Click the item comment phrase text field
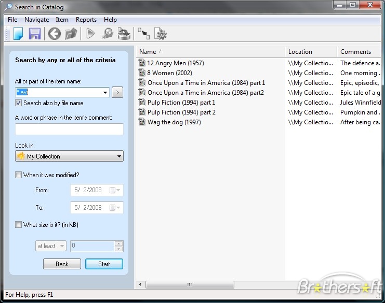 [x=69, y=129]
